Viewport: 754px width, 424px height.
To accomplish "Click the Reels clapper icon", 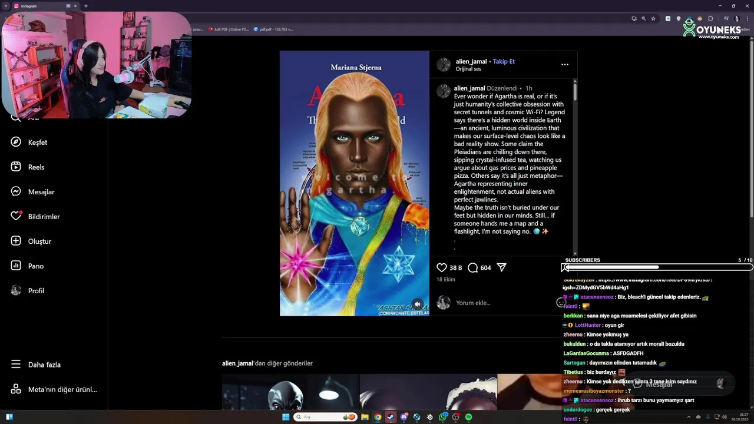I will (16, 167).
